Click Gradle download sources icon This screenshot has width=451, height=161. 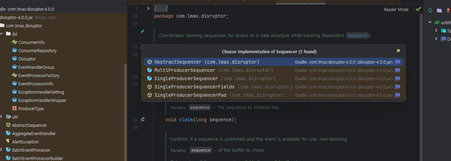448,10
